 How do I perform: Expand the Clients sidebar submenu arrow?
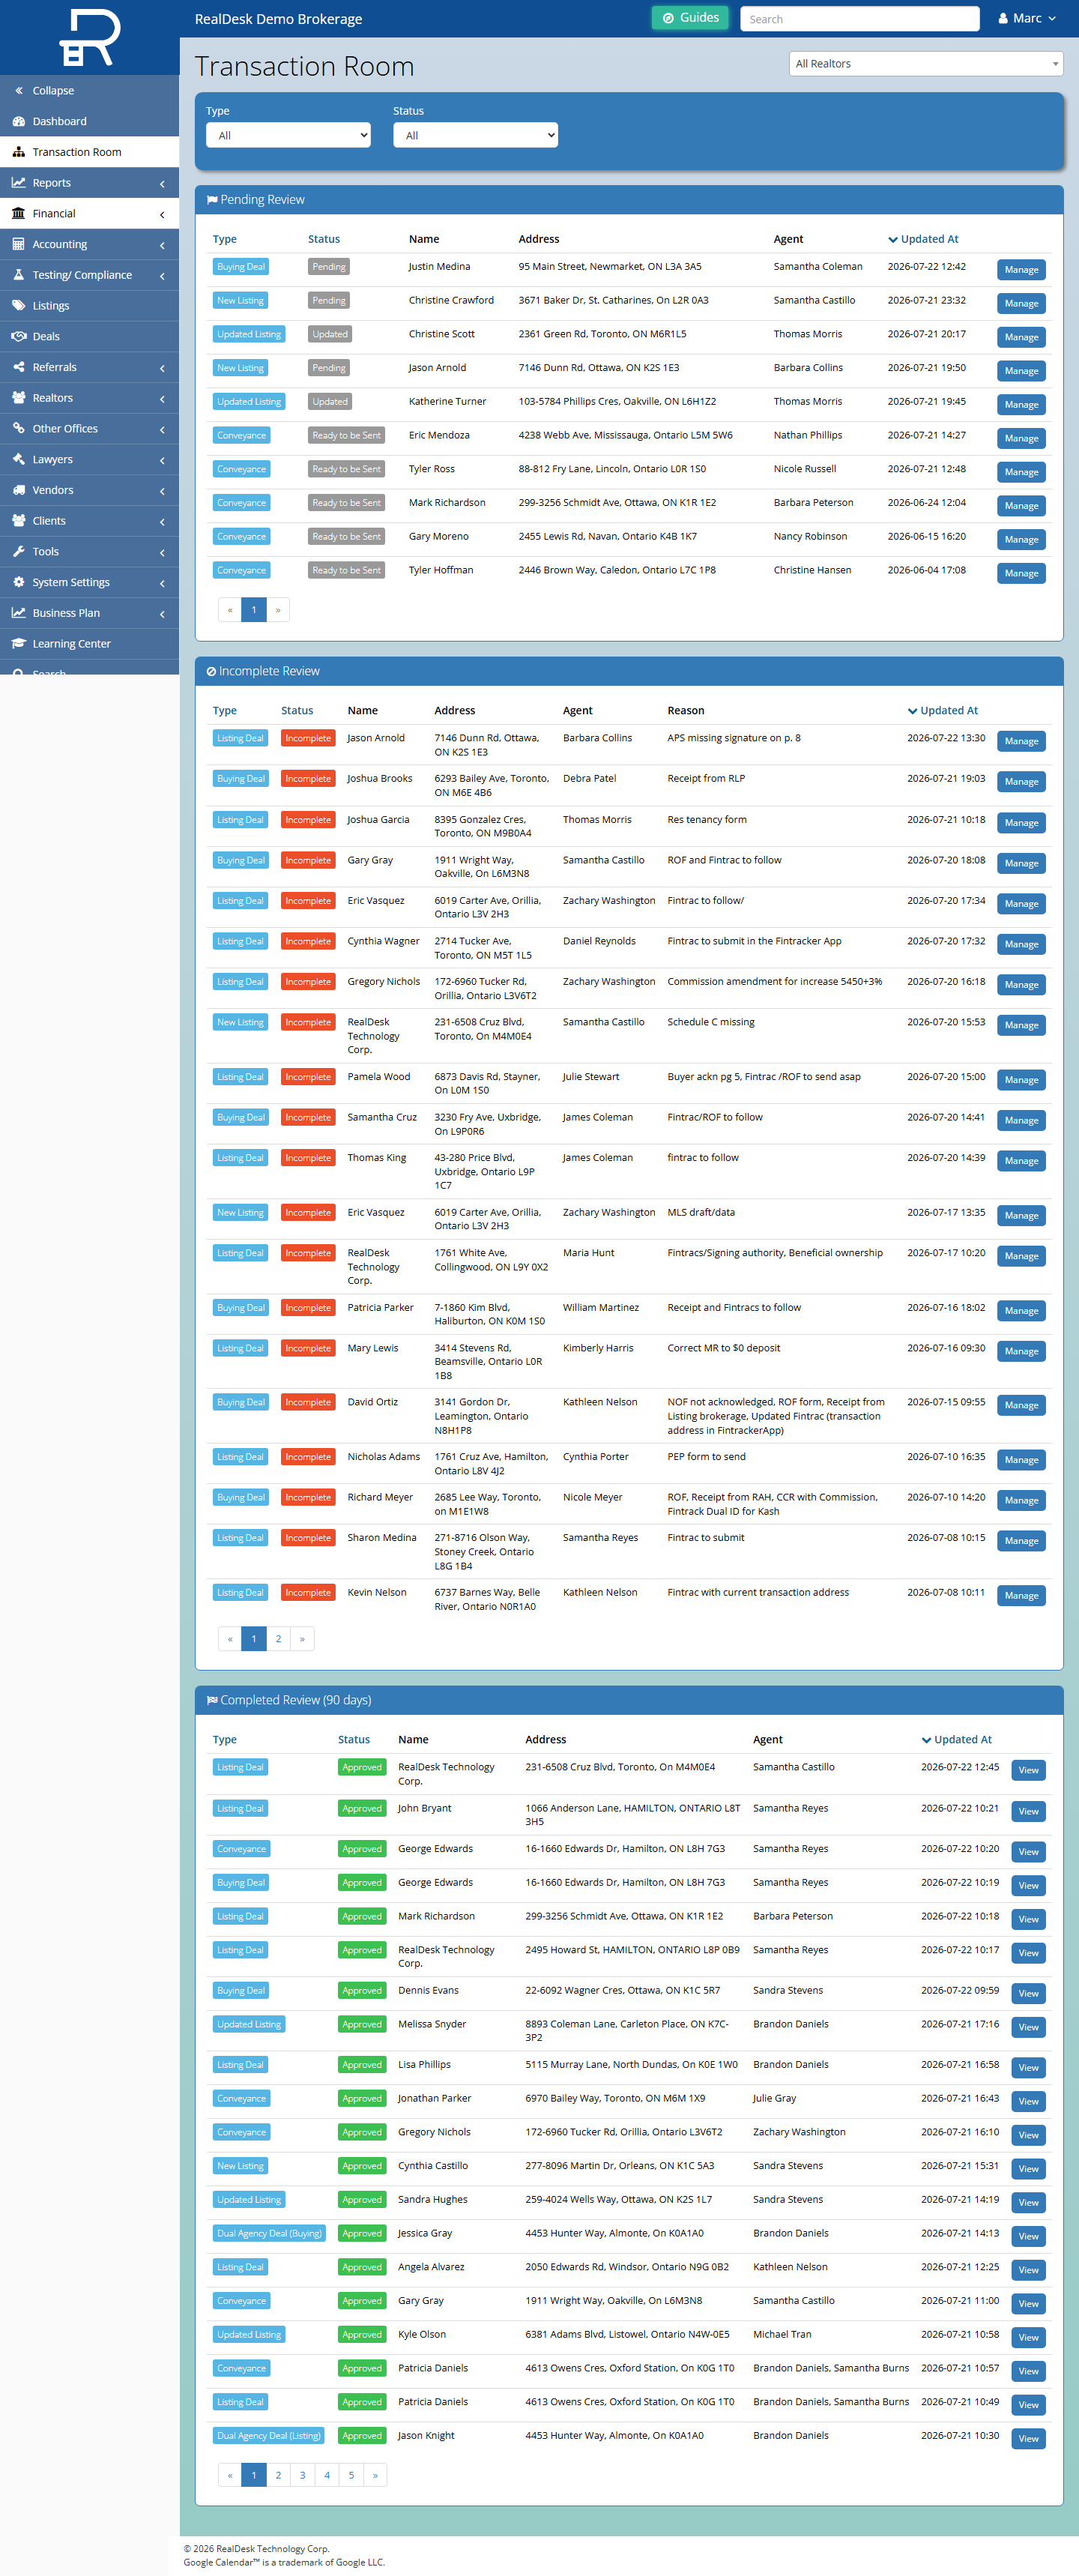pyautogui.click(x=162, y=522)
